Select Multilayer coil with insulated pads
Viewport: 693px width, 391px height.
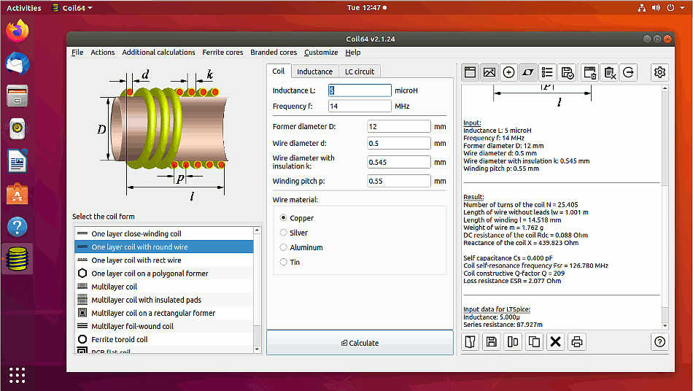coord(164,300)
